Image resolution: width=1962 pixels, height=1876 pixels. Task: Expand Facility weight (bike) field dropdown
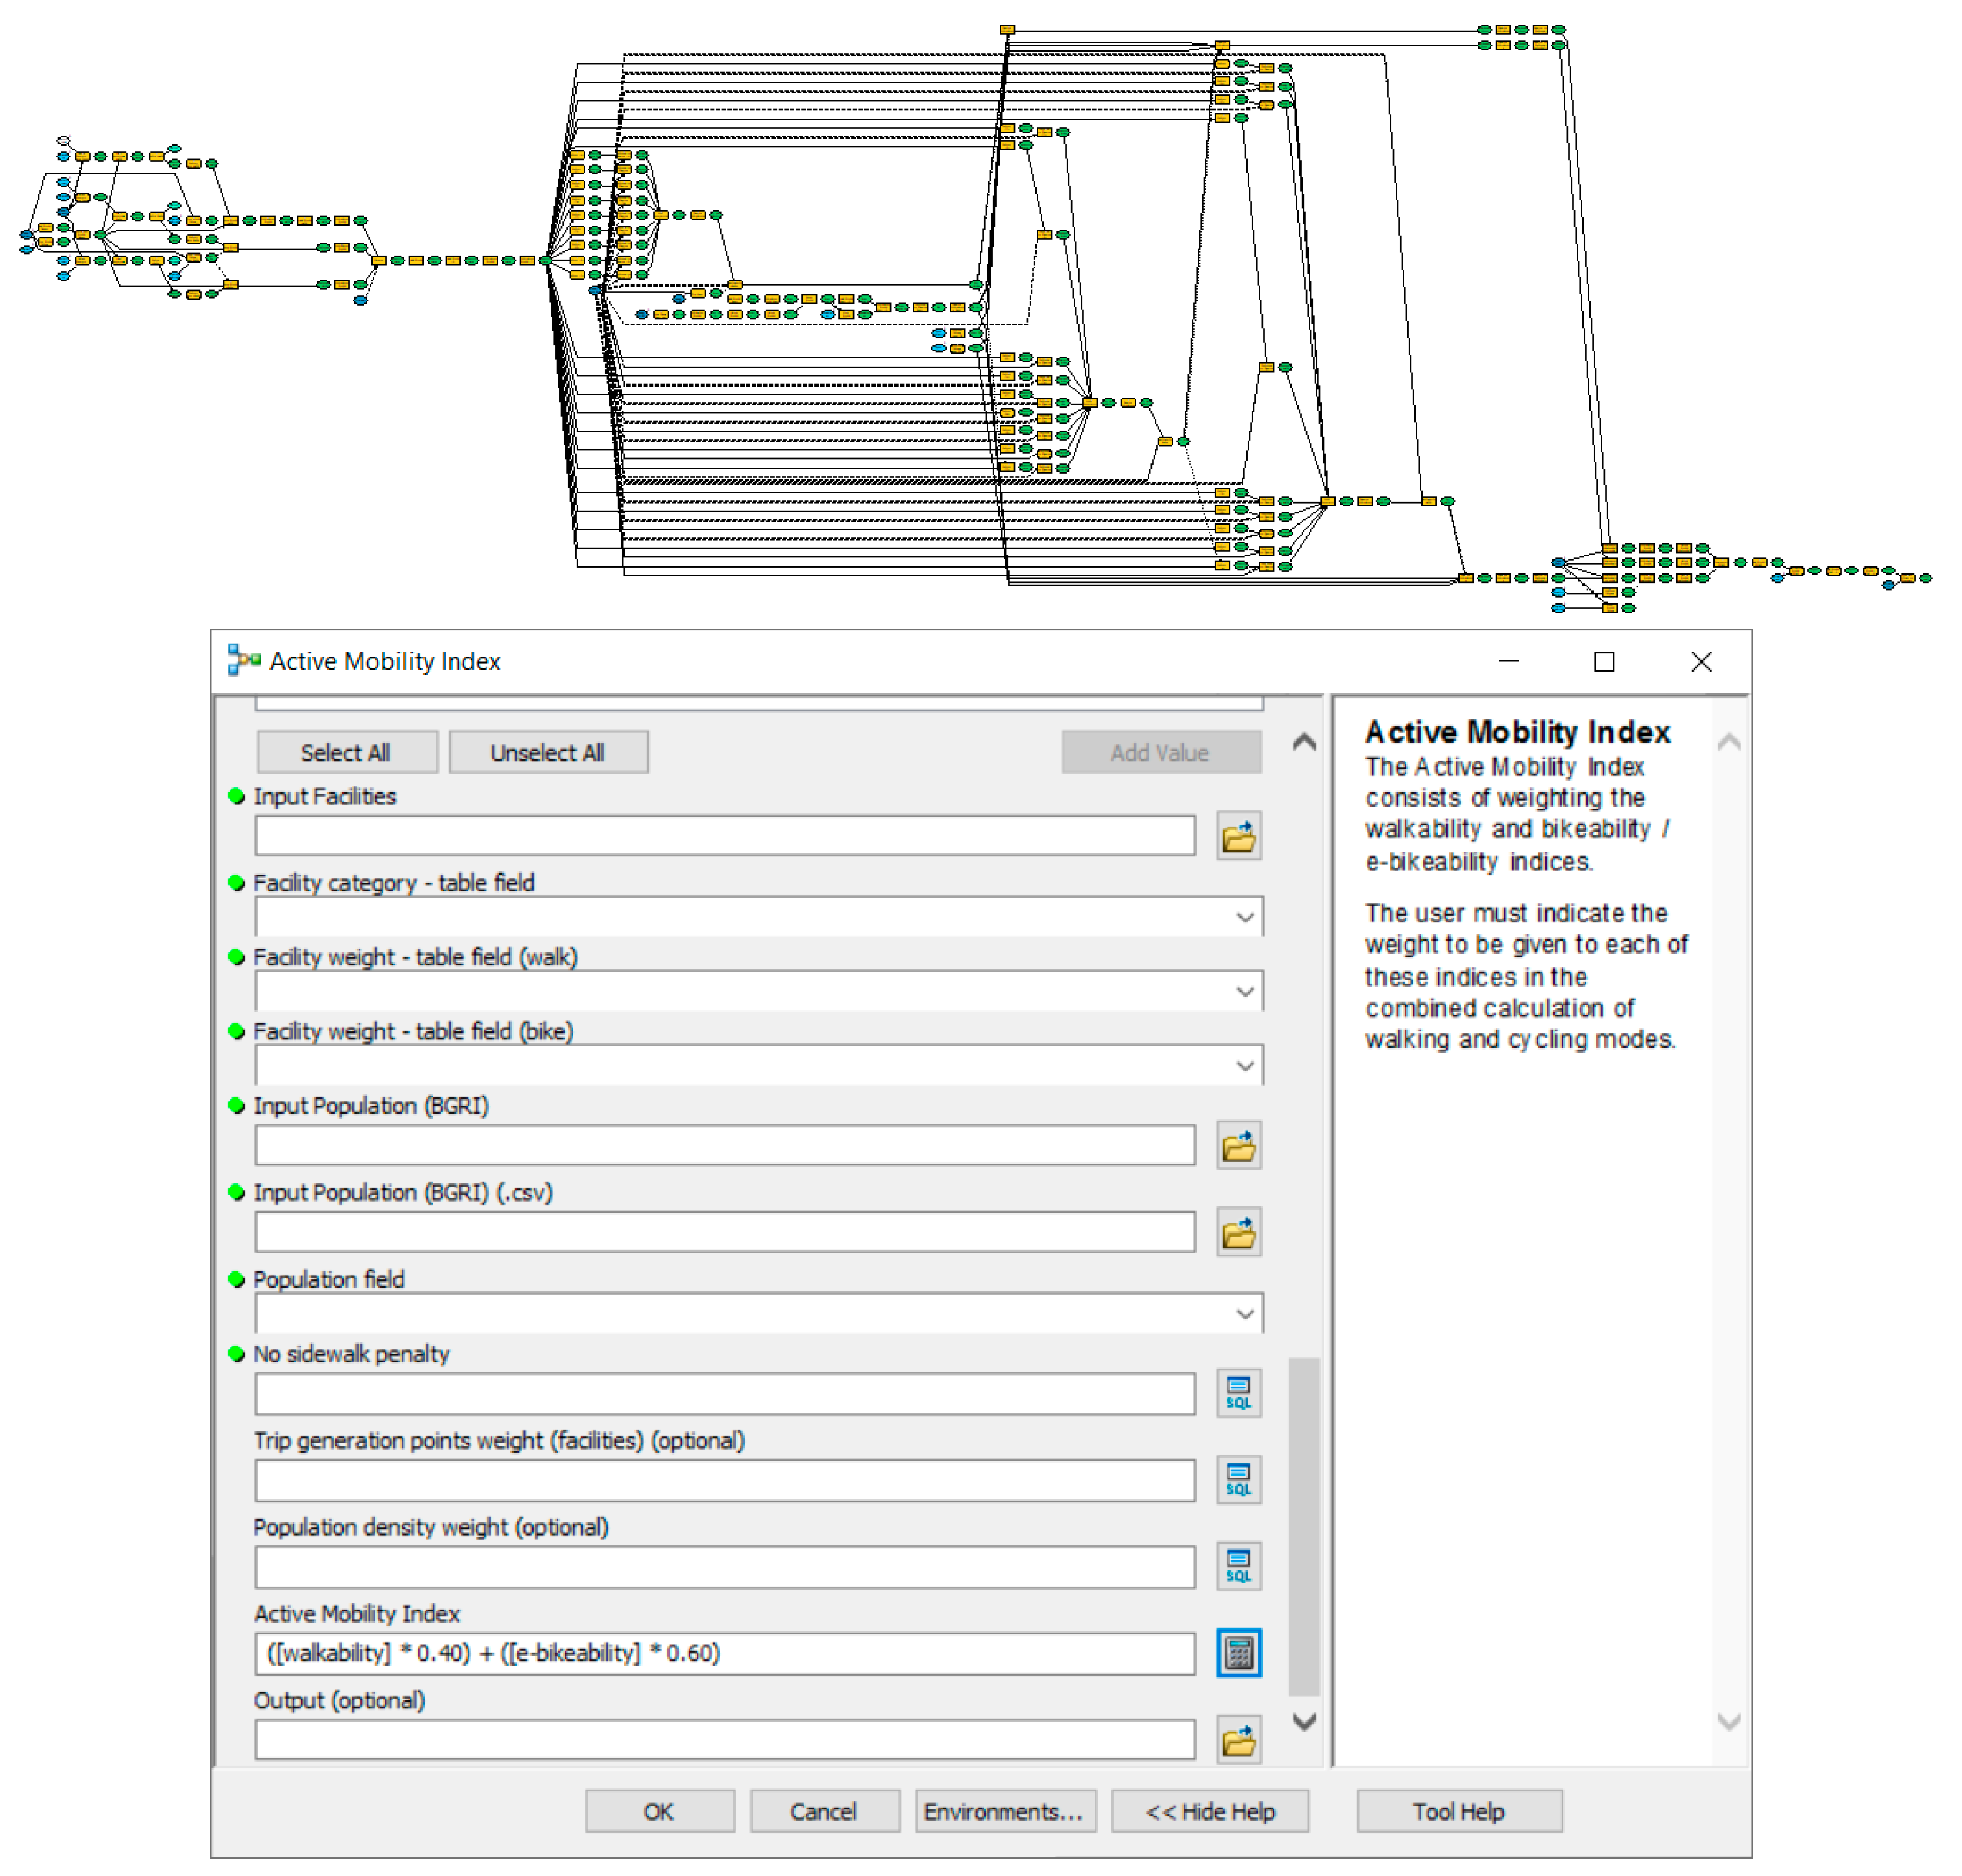click(1244, 1065)
